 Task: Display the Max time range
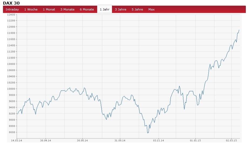(151, 9)
